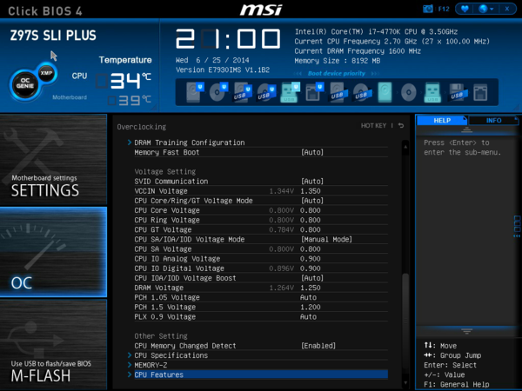Open the M-FLASH BIOS flashing section

coord(53,344)
